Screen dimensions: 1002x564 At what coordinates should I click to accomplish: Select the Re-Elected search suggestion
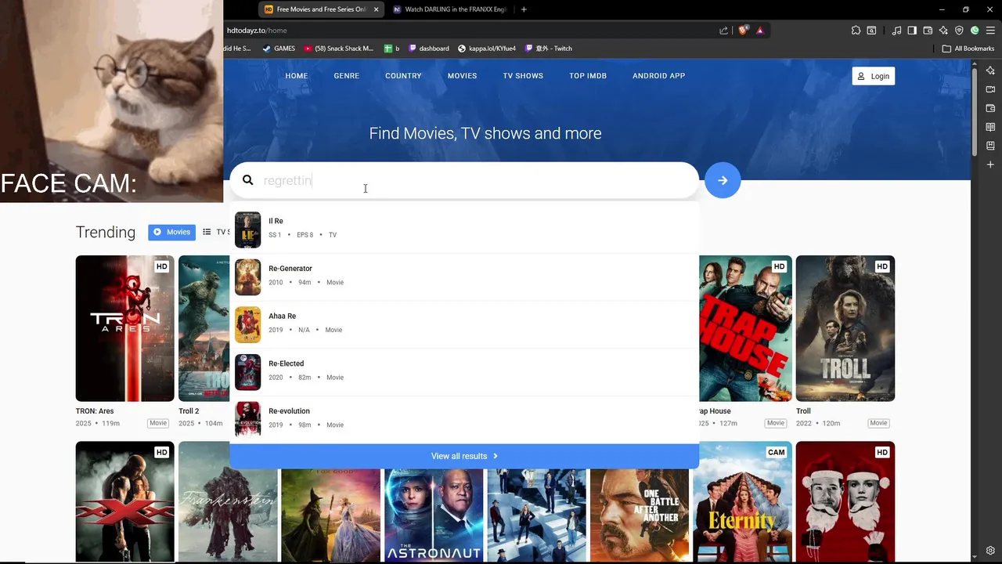464,372
